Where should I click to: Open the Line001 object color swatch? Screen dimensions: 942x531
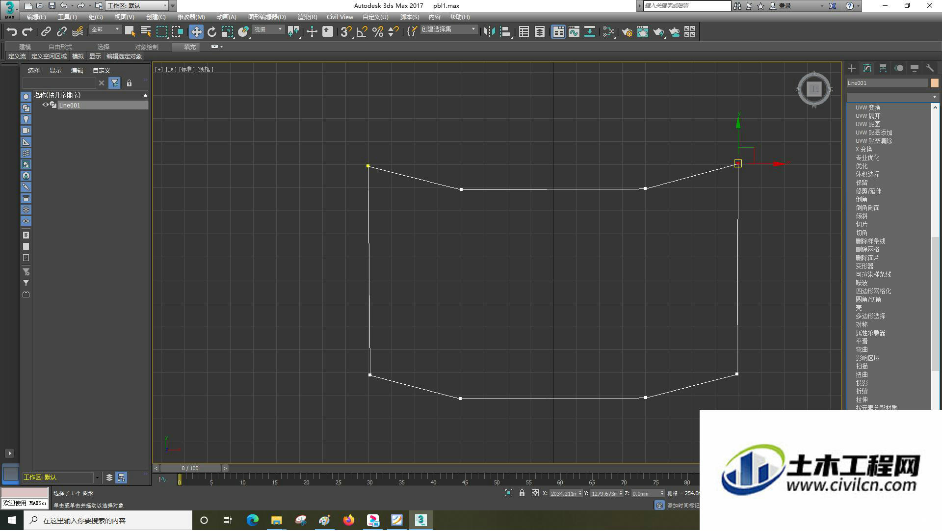tap(935, 83)
